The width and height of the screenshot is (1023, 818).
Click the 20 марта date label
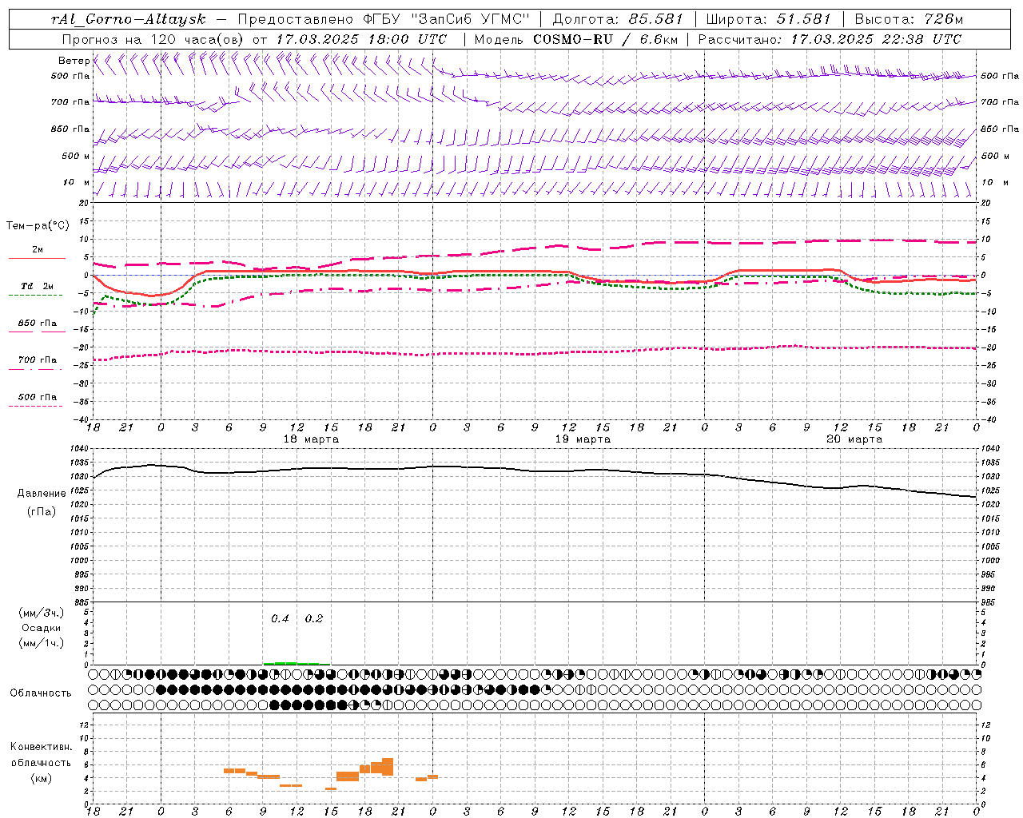(854, 439)
